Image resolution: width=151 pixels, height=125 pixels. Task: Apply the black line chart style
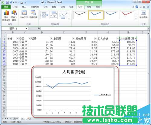[x=80, y=15]
